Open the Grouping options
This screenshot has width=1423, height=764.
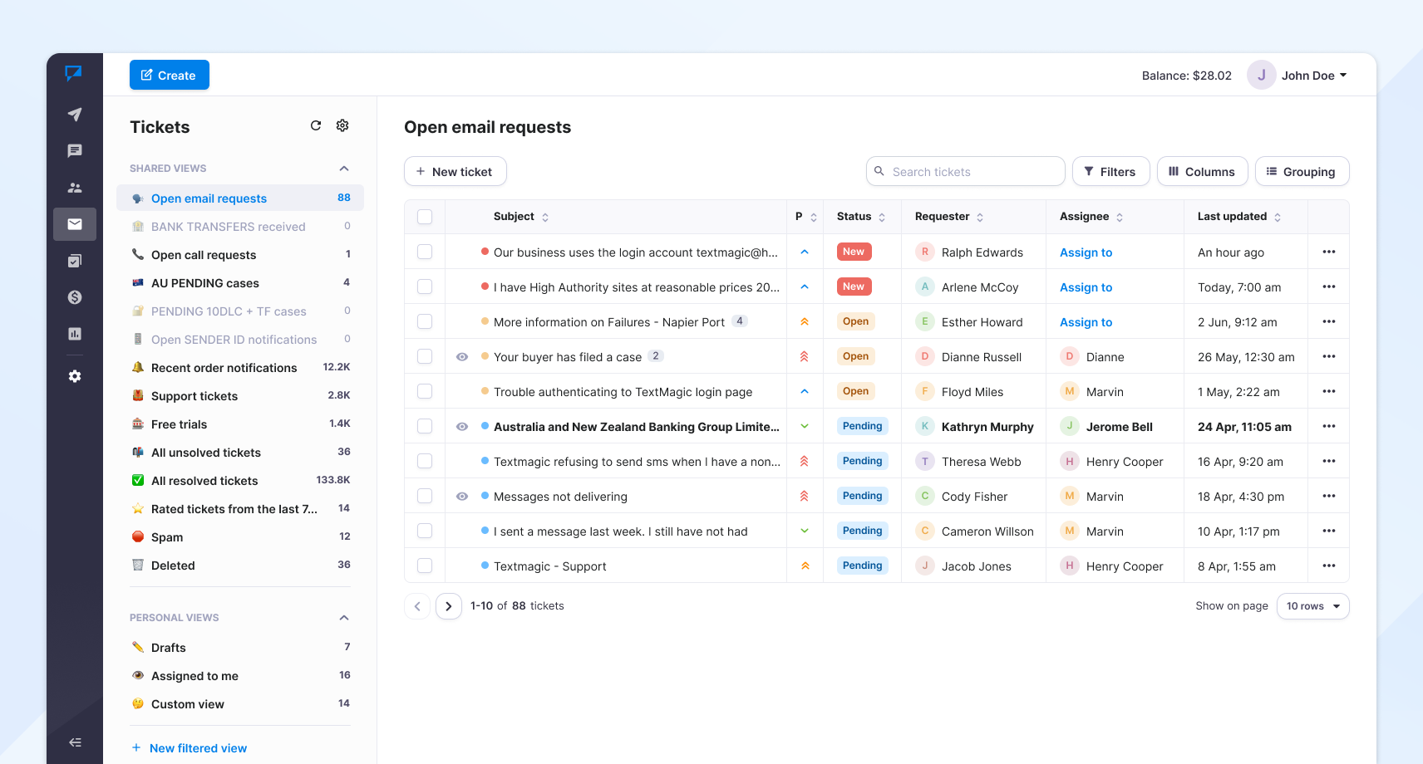[1302, 171]
